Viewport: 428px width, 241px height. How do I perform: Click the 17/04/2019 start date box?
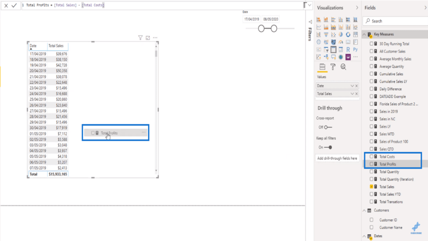coord(252,19)
